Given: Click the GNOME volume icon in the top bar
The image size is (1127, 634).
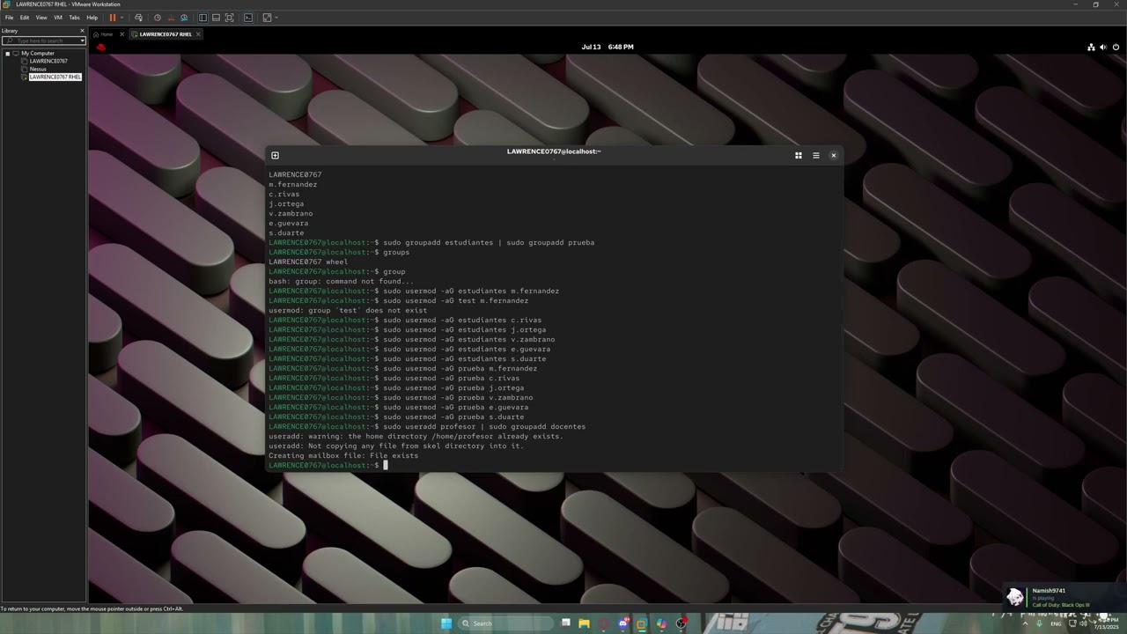Looking at the screenshot, I should tap(1103, 47).
